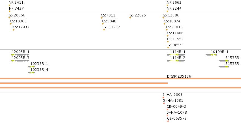Viewport: 241px width, 123px height.
Task: Select the 10233R-1 transcript glyph
Action: (32, 67)
